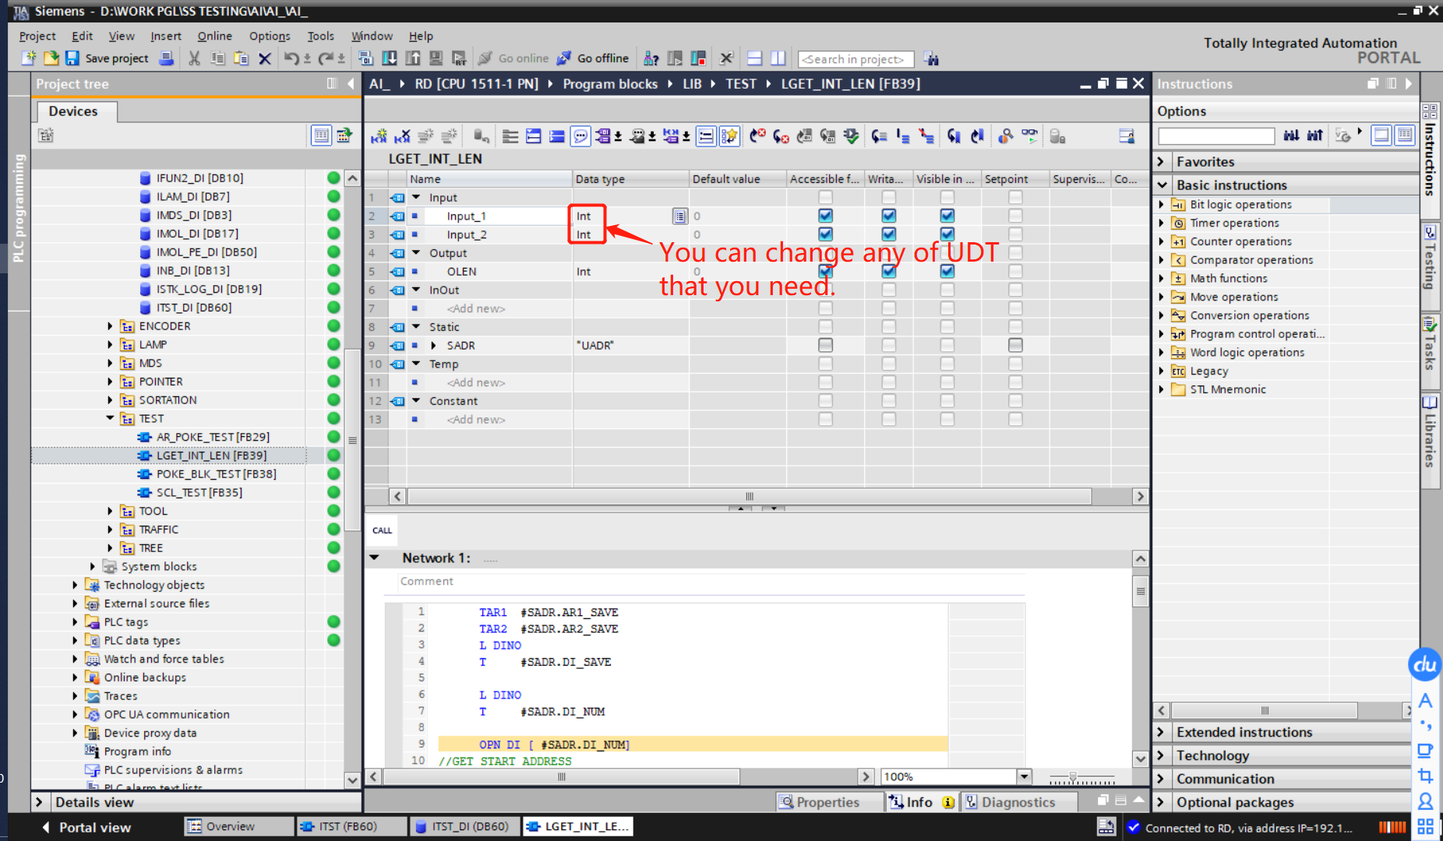Toggle Writable checkbox for OLEN
Screen dimensions: 1443x841
click(x=888, y=271)
